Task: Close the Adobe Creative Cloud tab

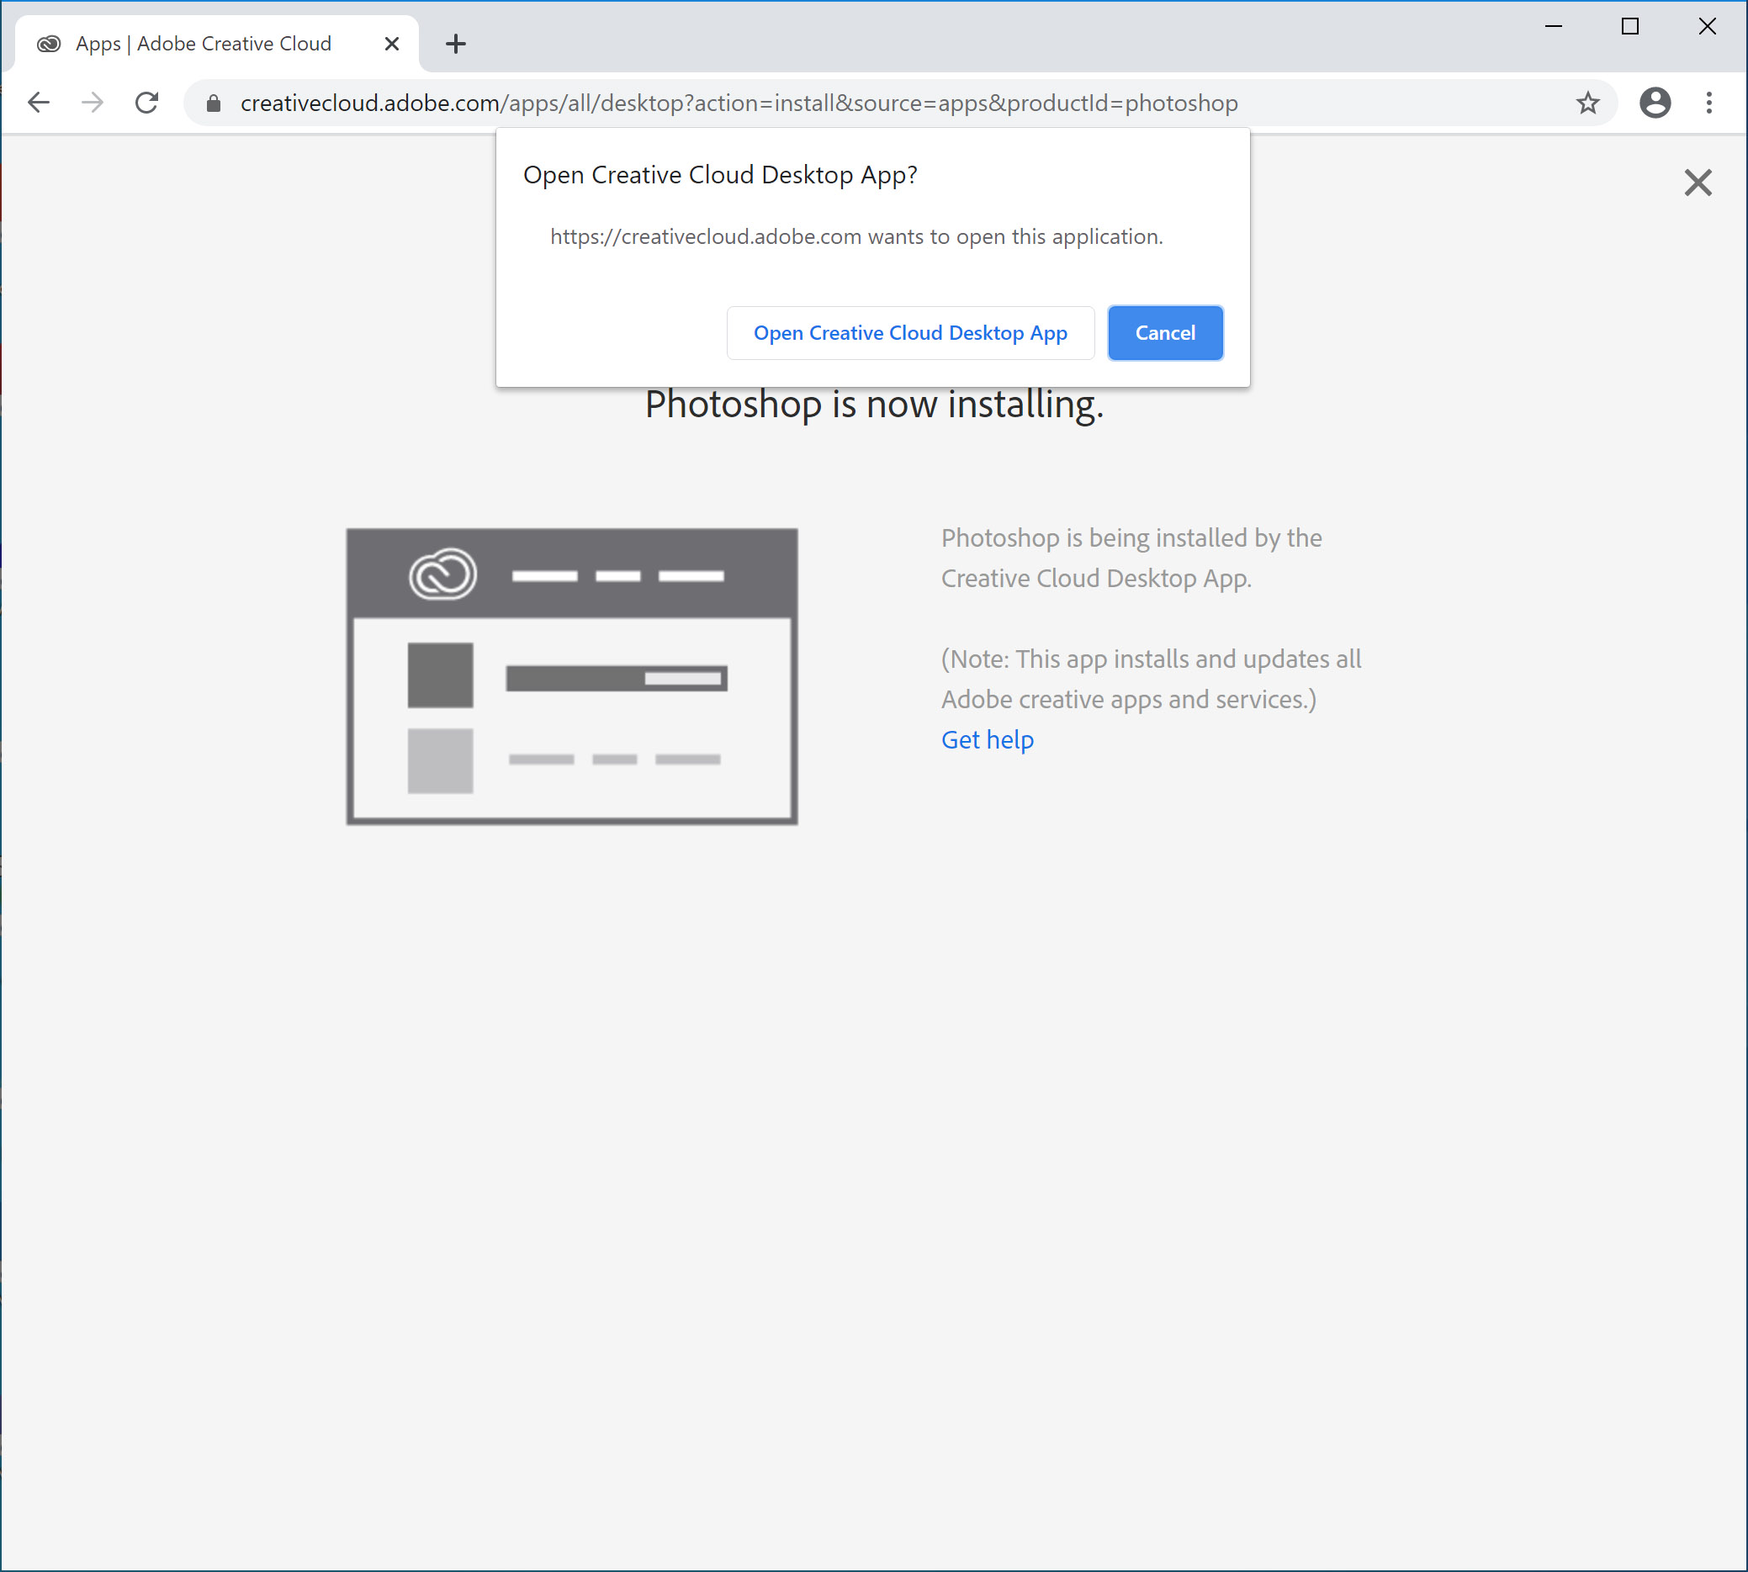Action: coord(391,43)
